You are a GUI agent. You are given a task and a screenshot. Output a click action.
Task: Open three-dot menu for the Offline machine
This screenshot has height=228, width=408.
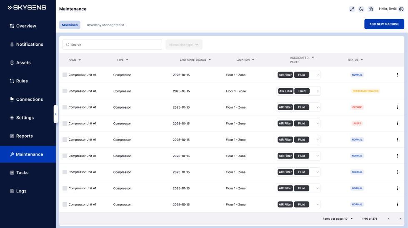pyautogui.click(x=397, y=107)
